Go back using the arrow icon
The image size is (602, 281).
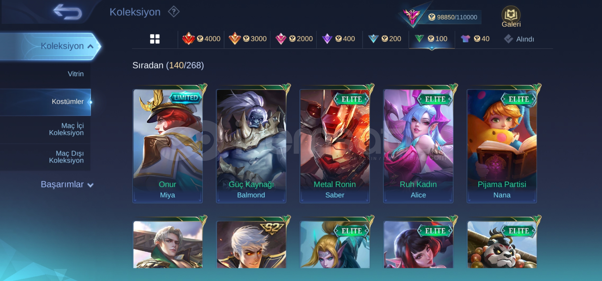pyautogui.click(x=67, y=12)
